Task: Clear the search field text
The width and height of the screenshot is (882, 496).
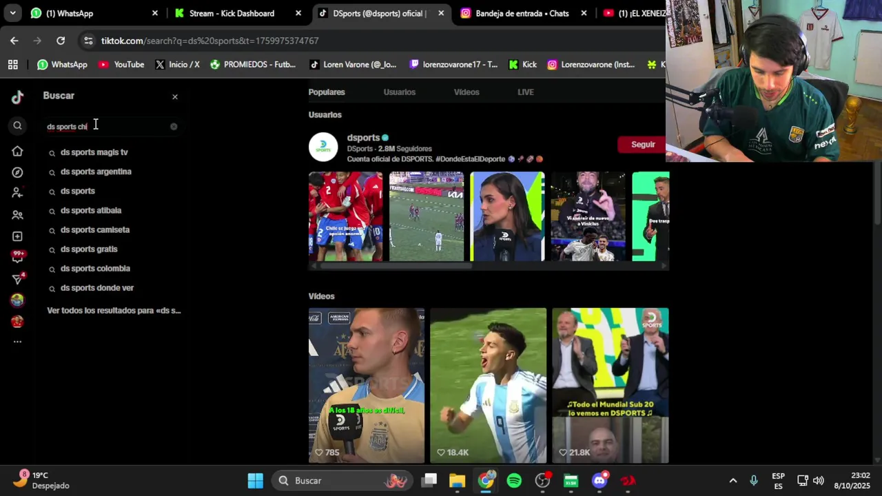Action: pos(174,127)
